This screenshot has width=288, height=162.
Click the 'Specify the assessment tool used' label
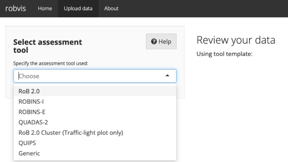tap(51, 63)
